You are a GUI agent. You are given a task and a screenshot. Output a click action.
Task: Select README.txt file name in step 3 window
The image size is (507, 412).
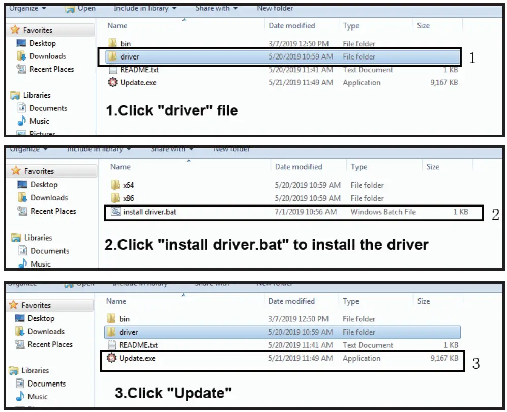[x=138, y=345]
